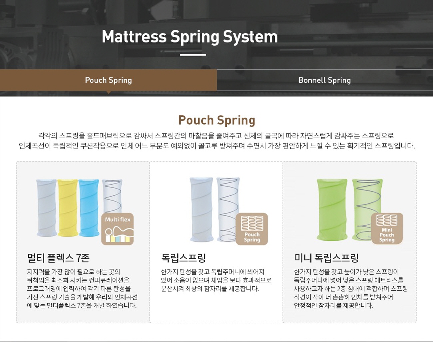Click the 독립스프링 card heading
The width and height of the screenshot is (433, 342).
184,258
